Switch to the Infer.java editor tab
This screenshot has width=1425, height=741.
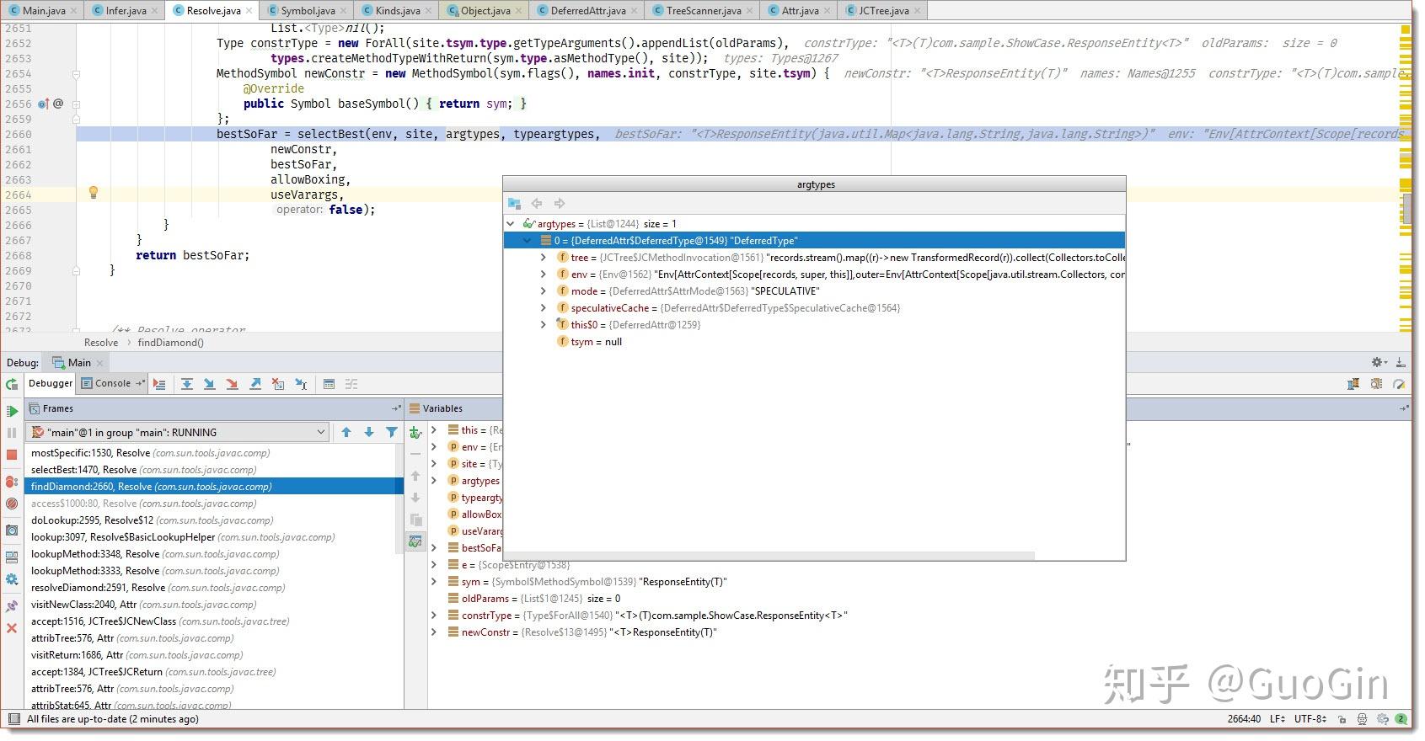point(126,10)
